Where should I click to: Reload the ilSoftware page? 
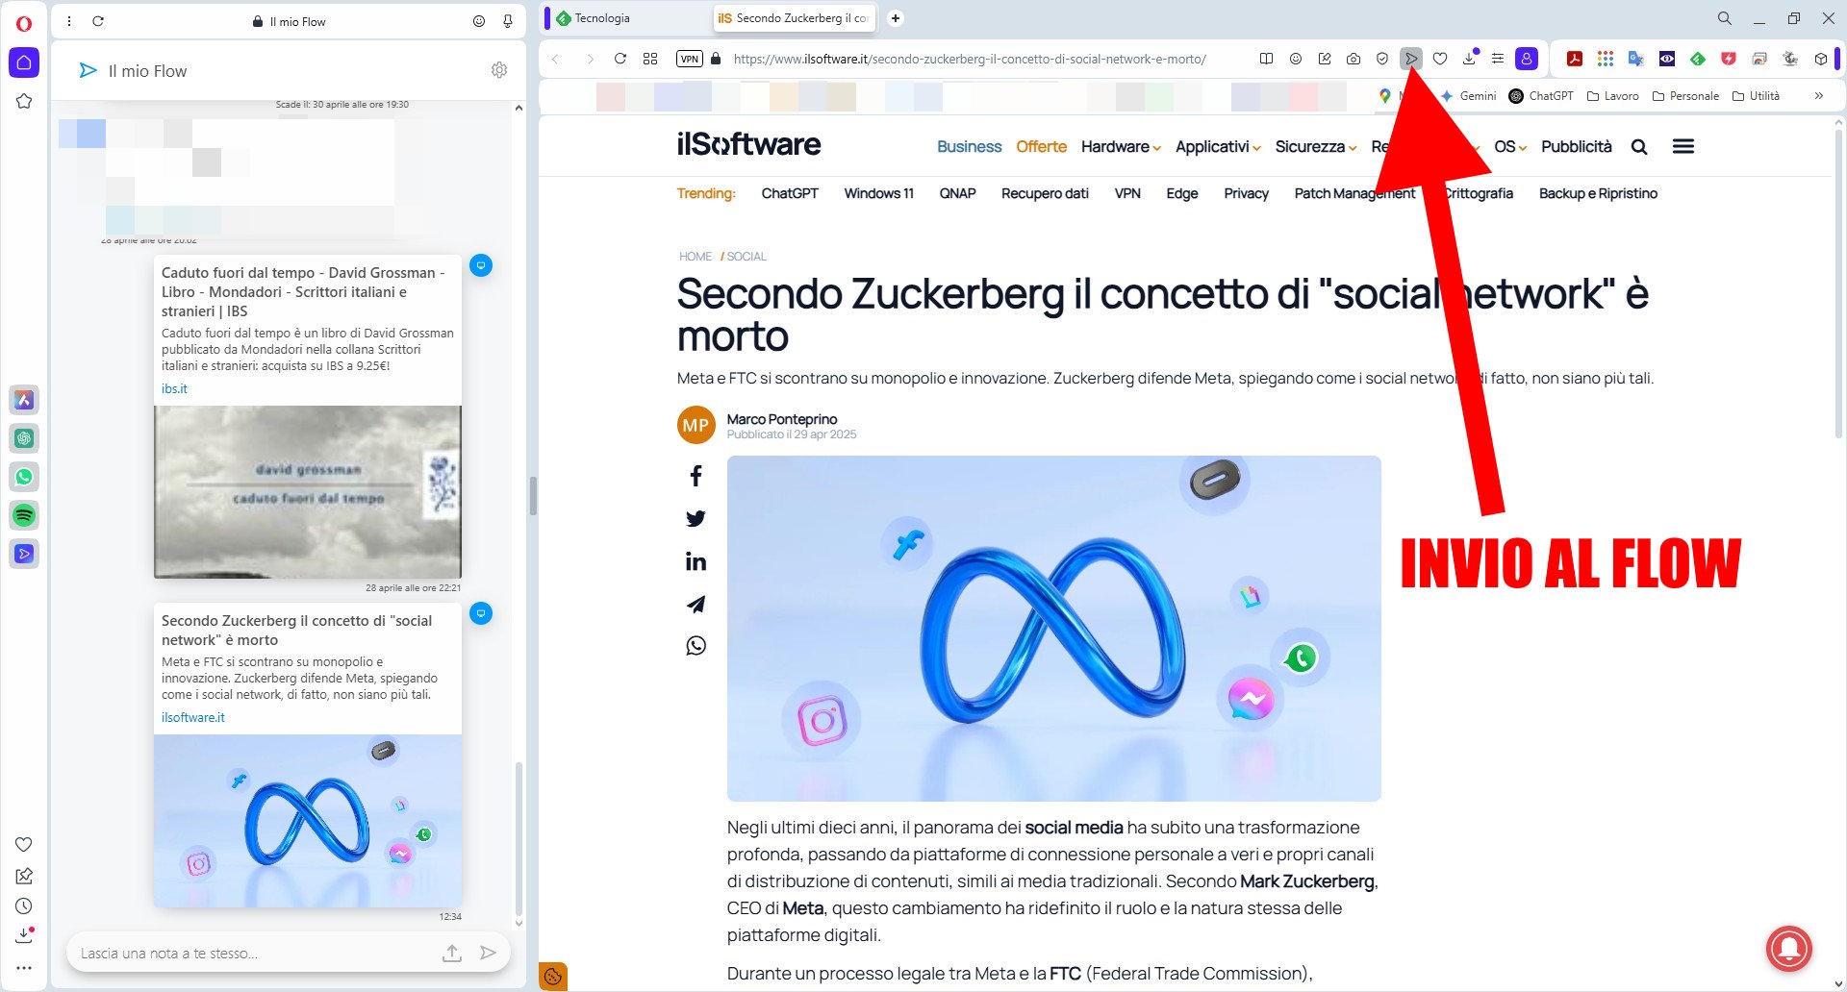pos(620,59)
